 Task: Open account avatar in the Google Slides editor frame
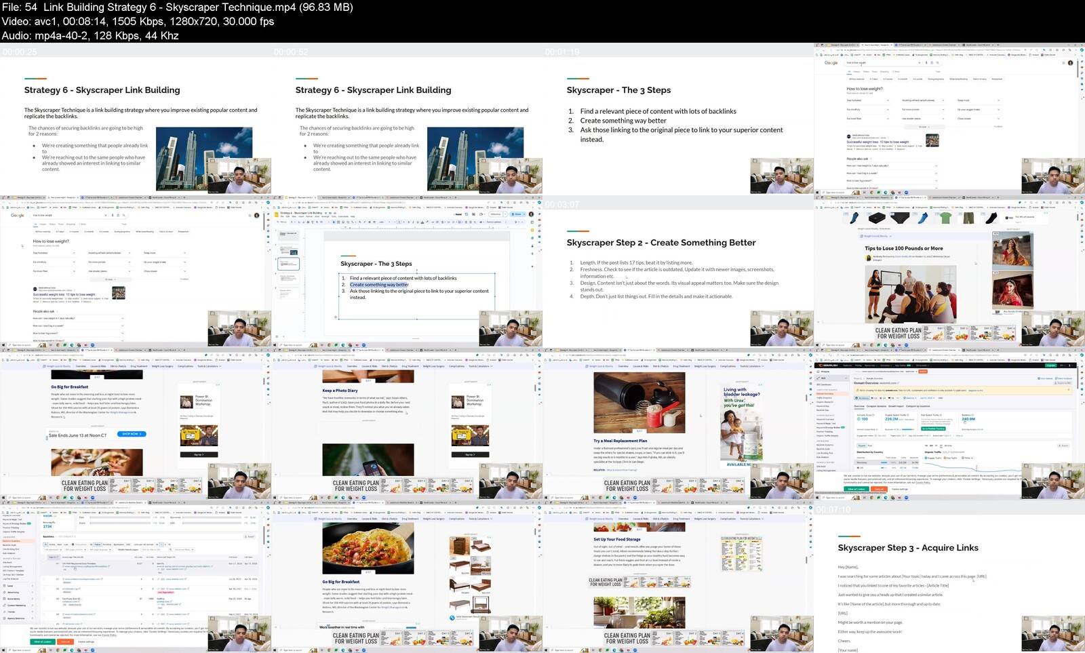click(531, 214)
